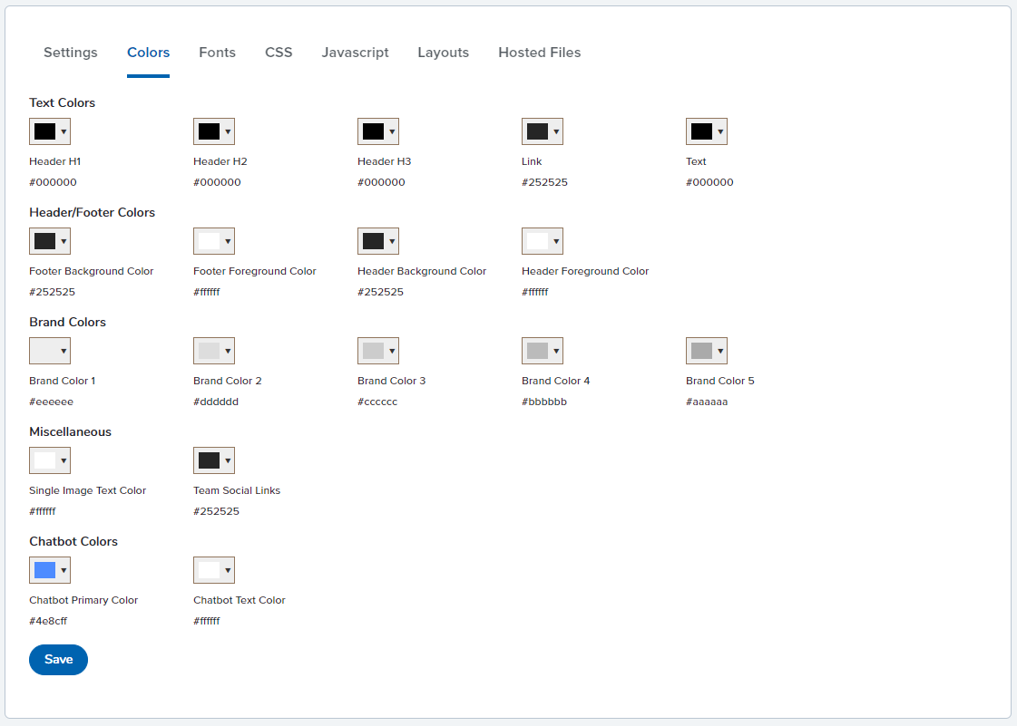Open the Brand Color 3 picker
Viewport: 1017px width, 726px height.
[378, 351]
